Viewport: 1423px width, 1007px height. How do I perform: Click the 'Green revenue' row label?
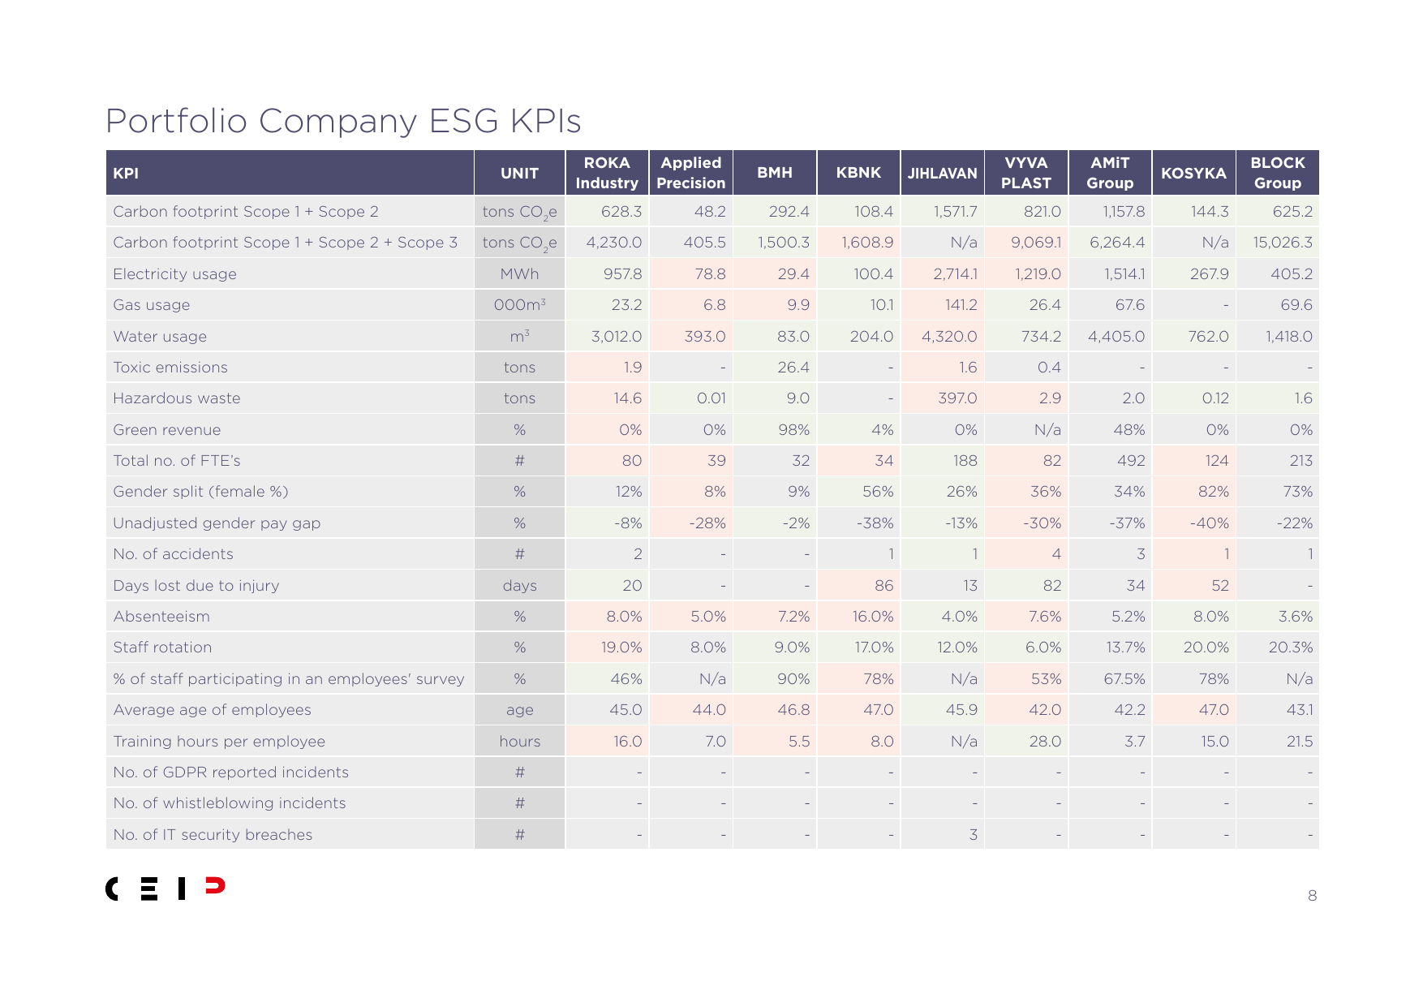click(167, 430)
